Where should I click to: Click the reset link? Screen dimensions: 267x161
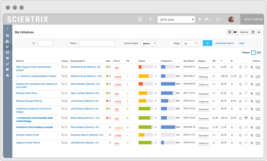[242, 43]
